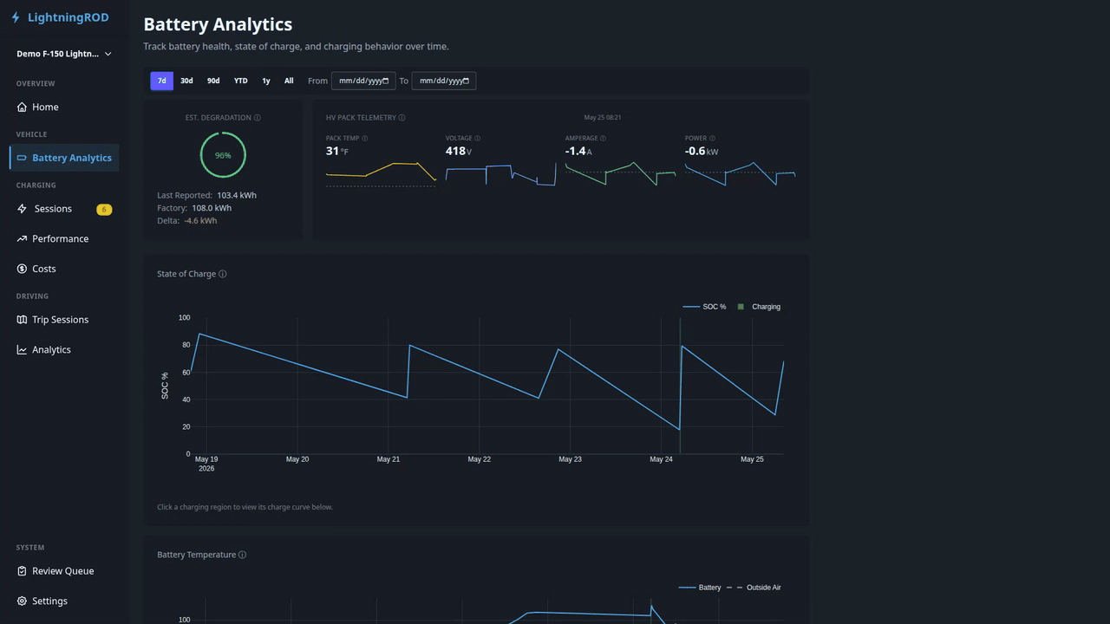1110x624 pixels.
Task: Select the All time range
Action: (x=289, y=81)
